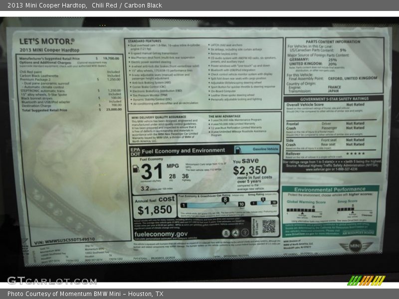
Task: Click the engine origin 'FRANCE' text
Action: coord(334,87)
